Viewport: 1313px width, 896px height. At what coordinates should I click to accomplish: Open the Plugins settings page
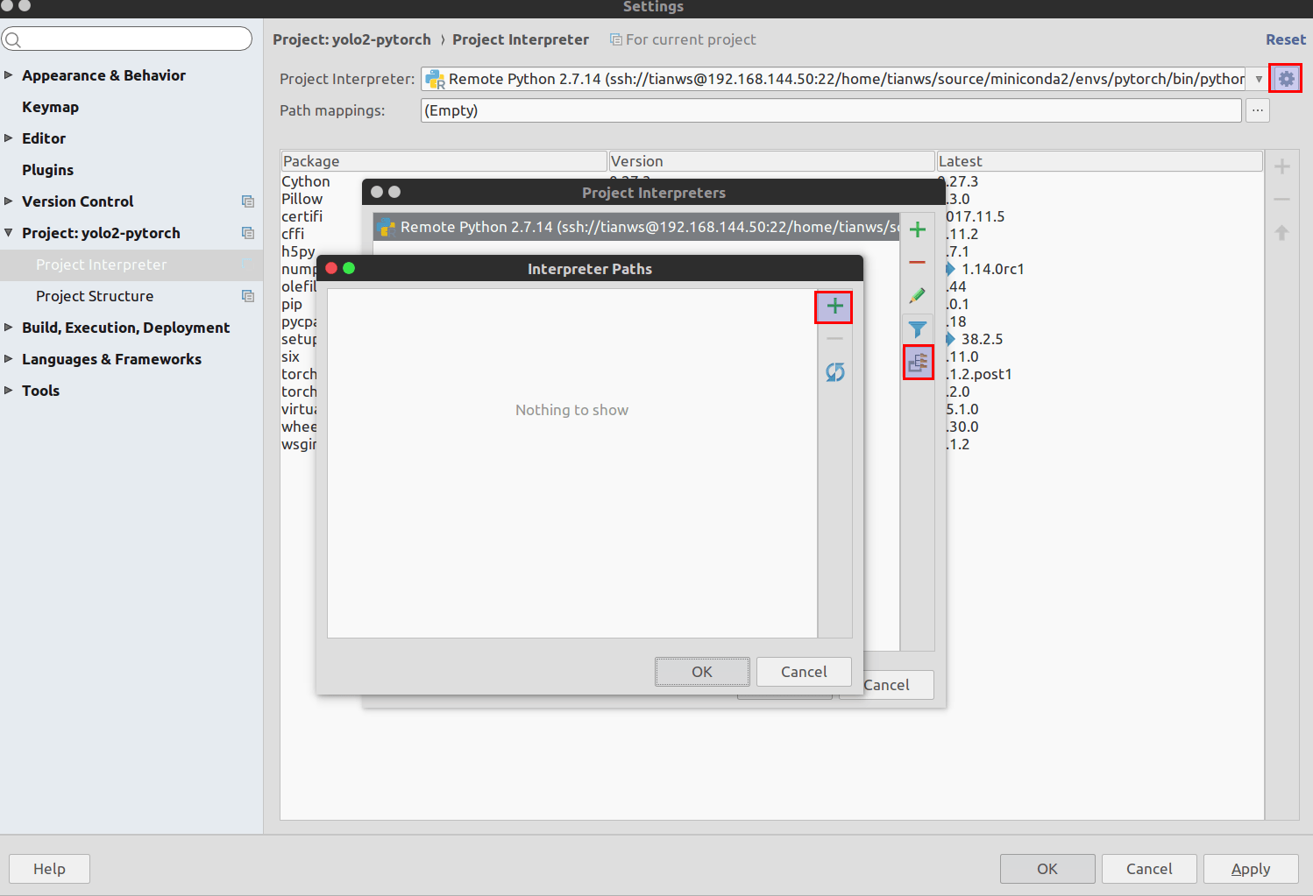(47, 170)
